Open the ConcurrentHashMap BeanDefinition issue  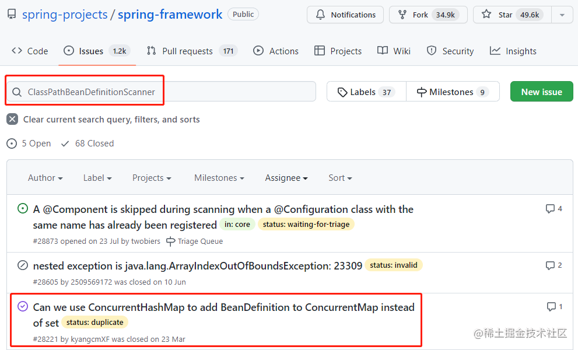pos(224,314)
